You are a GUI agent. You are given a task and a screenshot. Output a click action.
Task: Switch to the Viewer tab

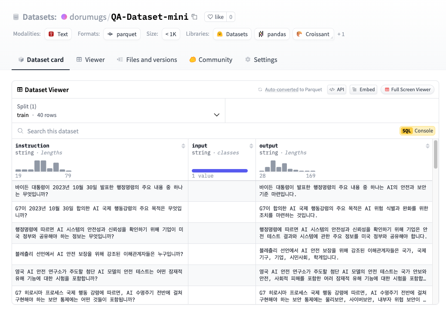(x=90, y=60)
